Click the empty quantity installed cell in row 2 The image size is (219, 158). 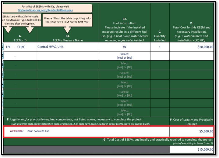(160, 56)
